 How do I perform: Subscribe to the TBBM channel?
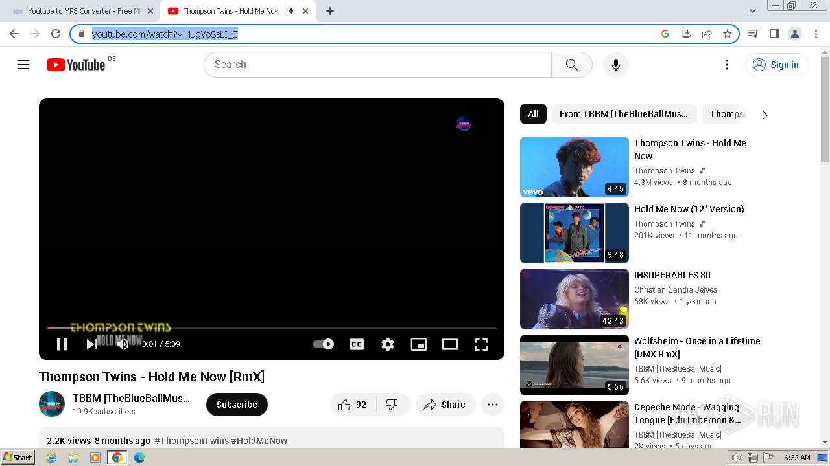[237, 405]
